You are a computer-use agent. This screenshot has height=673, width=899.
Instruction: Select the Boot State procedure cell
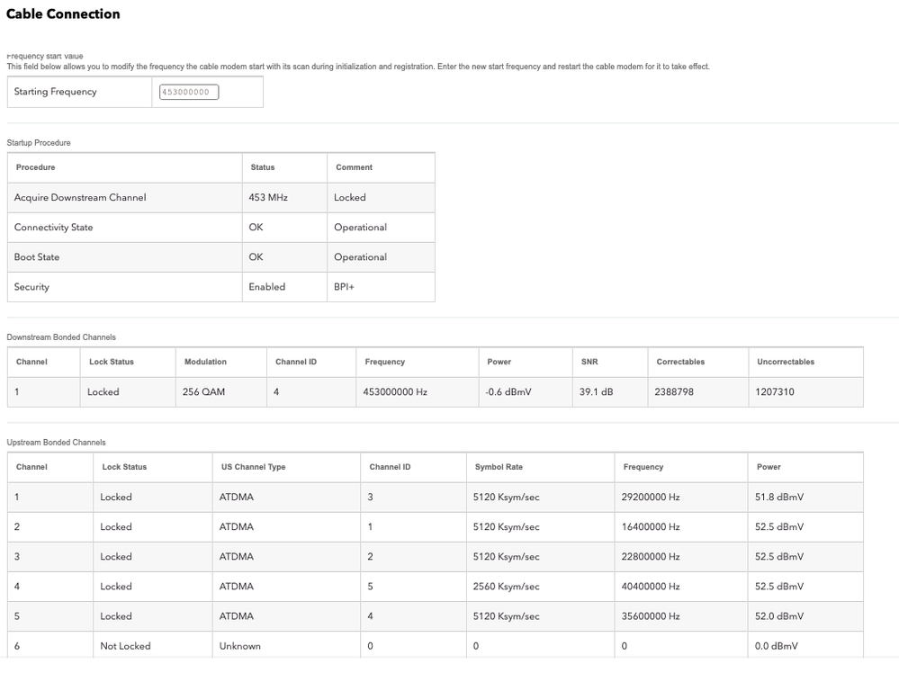37,256
